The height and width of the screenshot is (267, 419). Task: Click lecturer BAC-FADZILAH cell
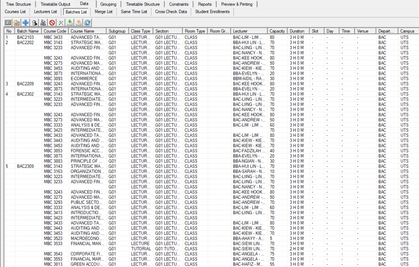[x=249, y=151]
